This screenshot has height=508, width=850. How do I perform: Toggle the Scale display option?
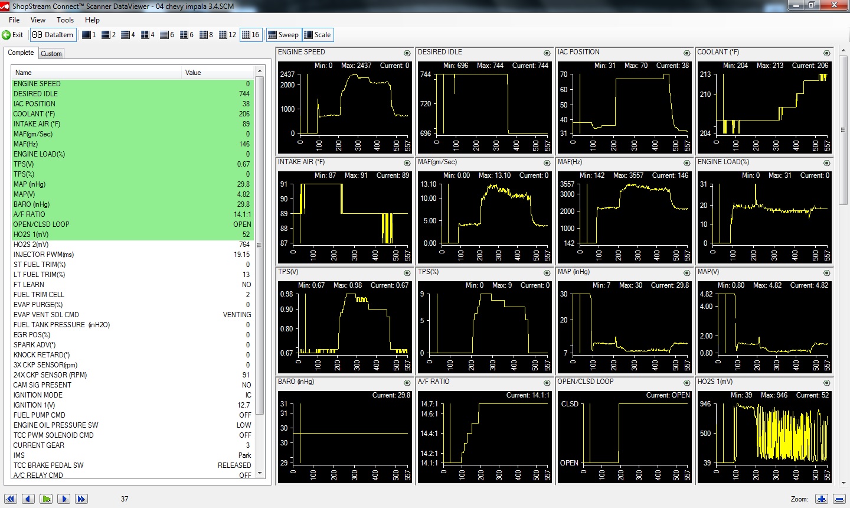pos(318,35)
